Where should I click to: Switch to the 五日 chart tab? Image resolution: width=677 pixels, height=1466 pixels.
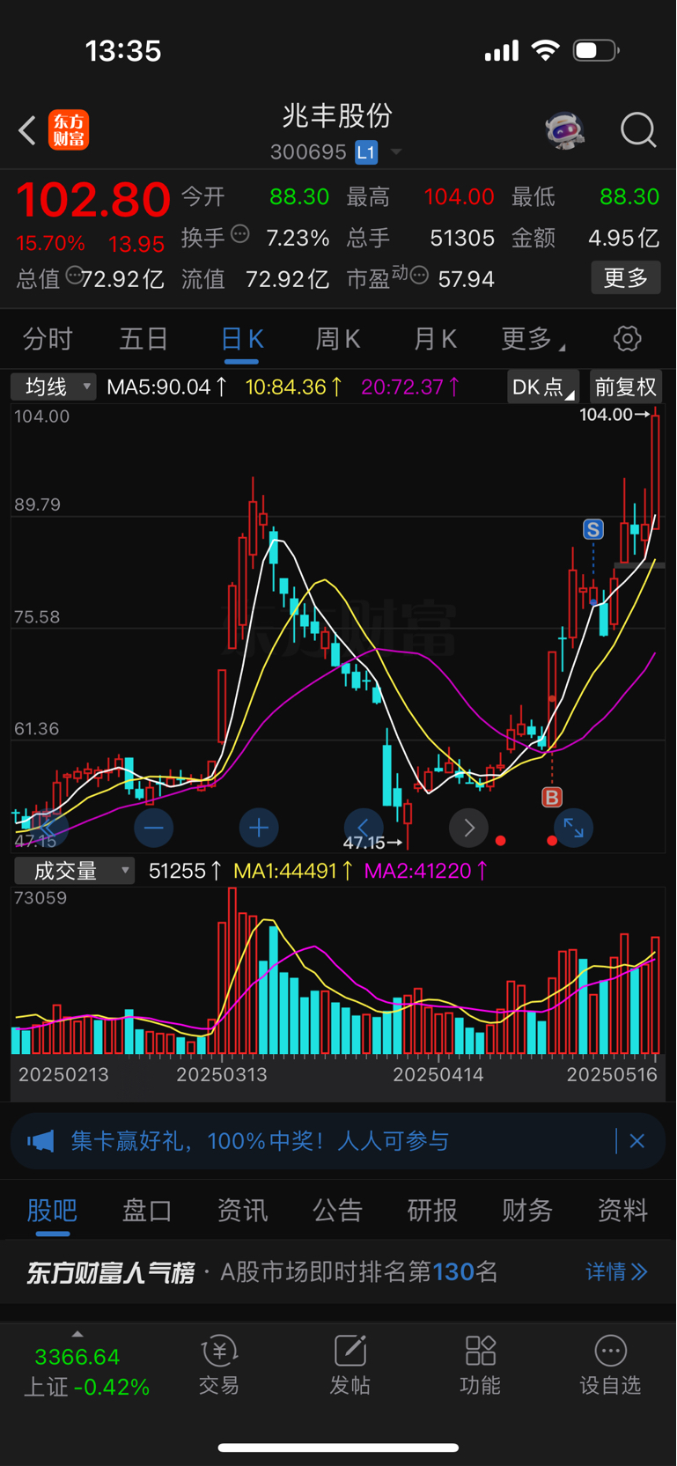point(143,339)
